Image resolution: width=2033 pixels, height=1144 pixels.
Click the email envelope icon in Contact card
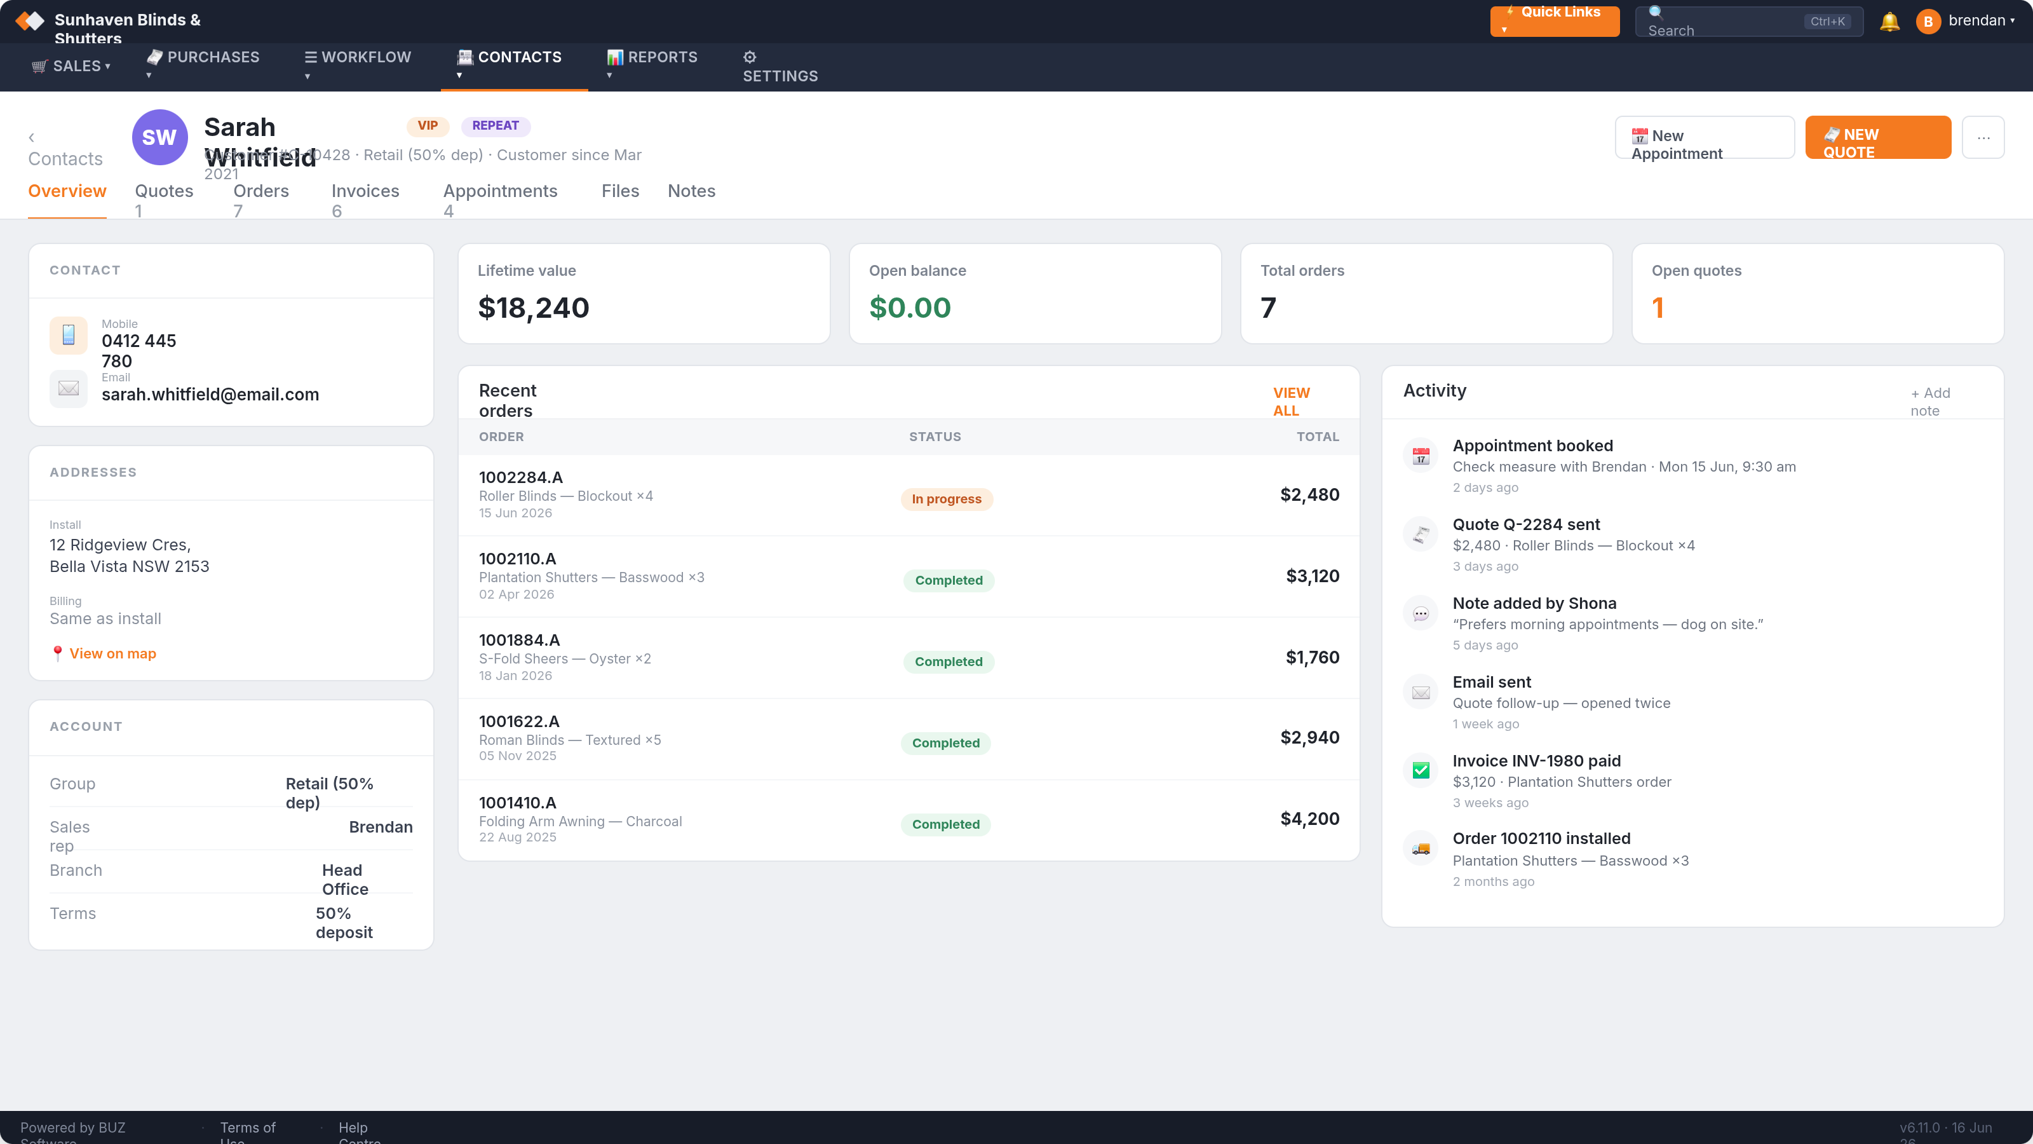click(69, 388)
